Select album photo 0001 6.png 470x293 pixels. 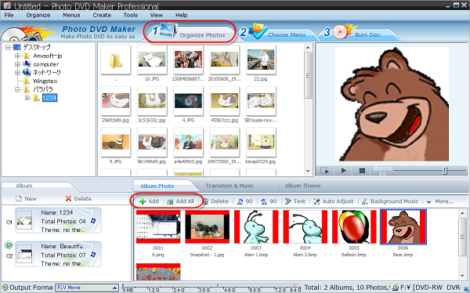click(158, 226)
